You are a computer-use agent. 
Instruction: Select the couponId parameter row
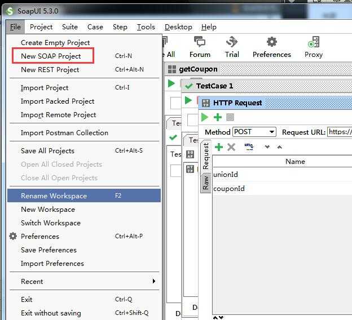point(282,188)
